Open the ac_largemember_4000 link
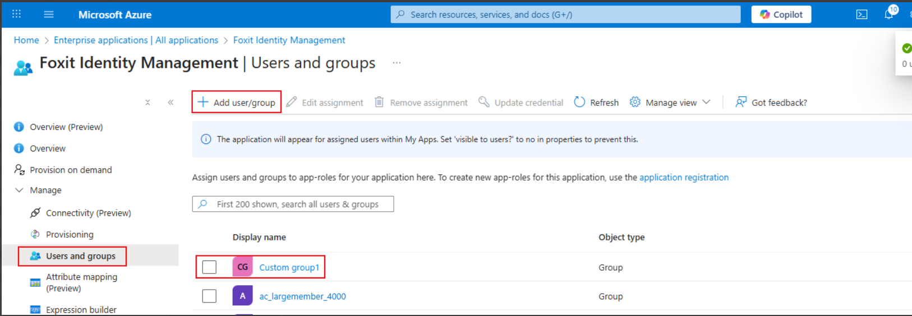Viewport: 912px width, 316px height. [302, 296]
